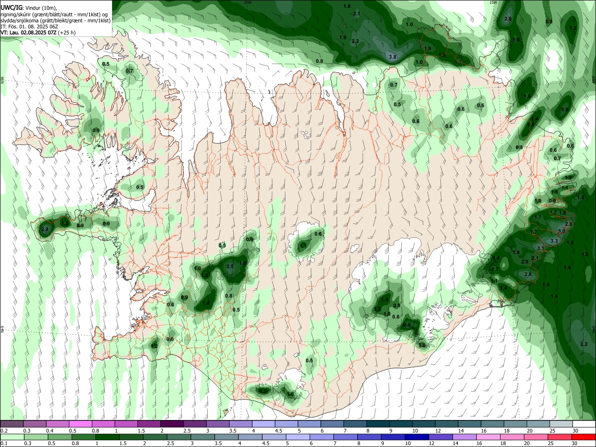Click the "slydda/snjókoma" legend description line
596x447 pixels.
55,20
